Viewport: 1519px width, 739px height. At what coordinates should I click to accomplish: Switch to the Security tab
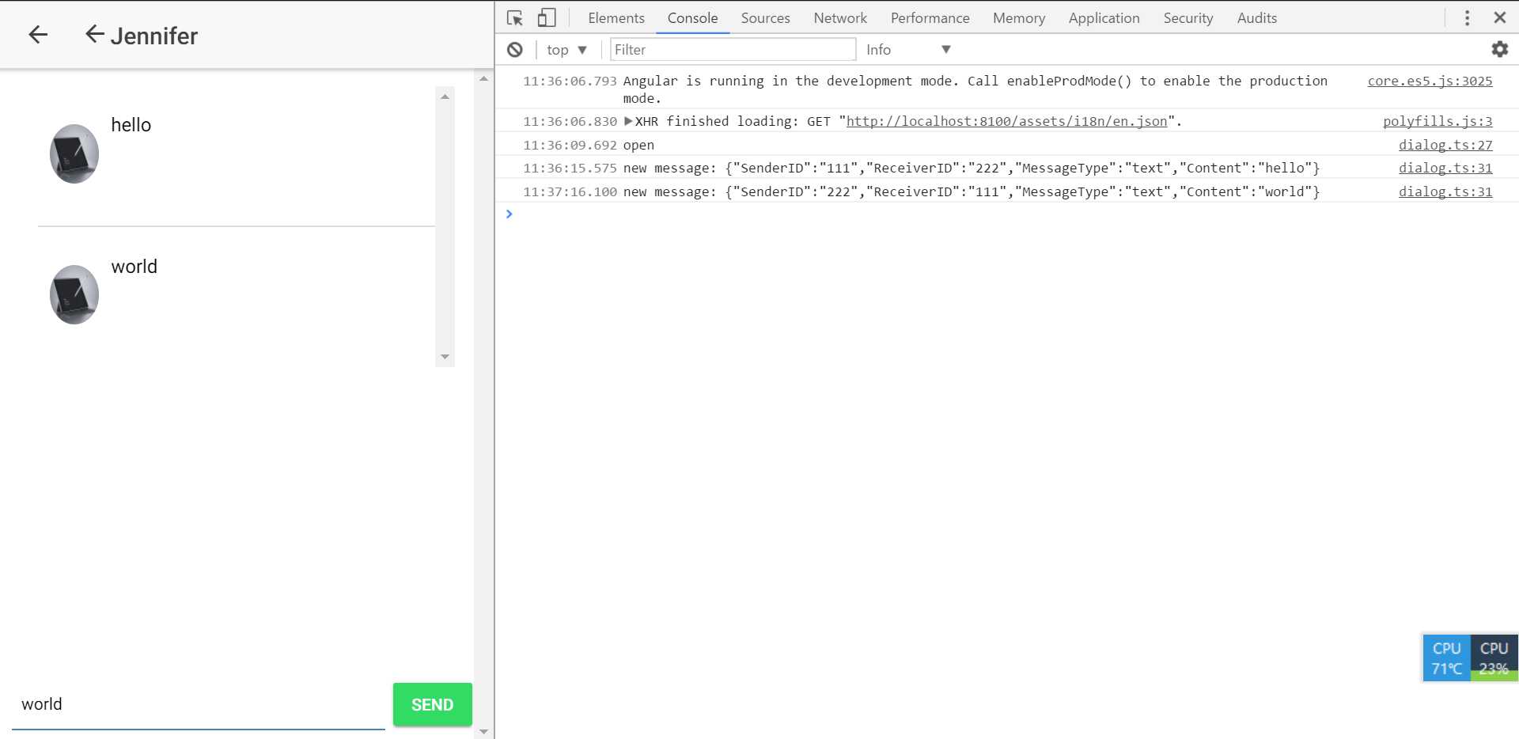[1188, 17]
